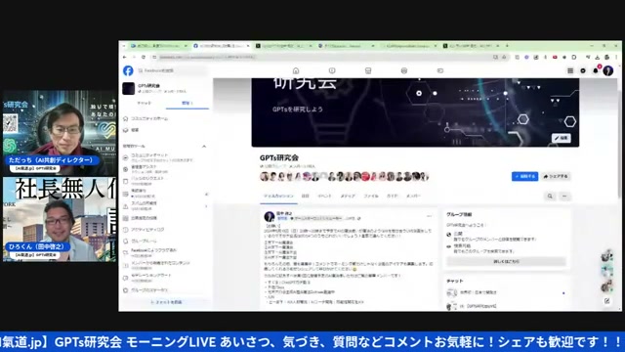Open the Gaming icon in top navigation
The width and height of the screenshot is (625, 352).
tap(440, 70)
